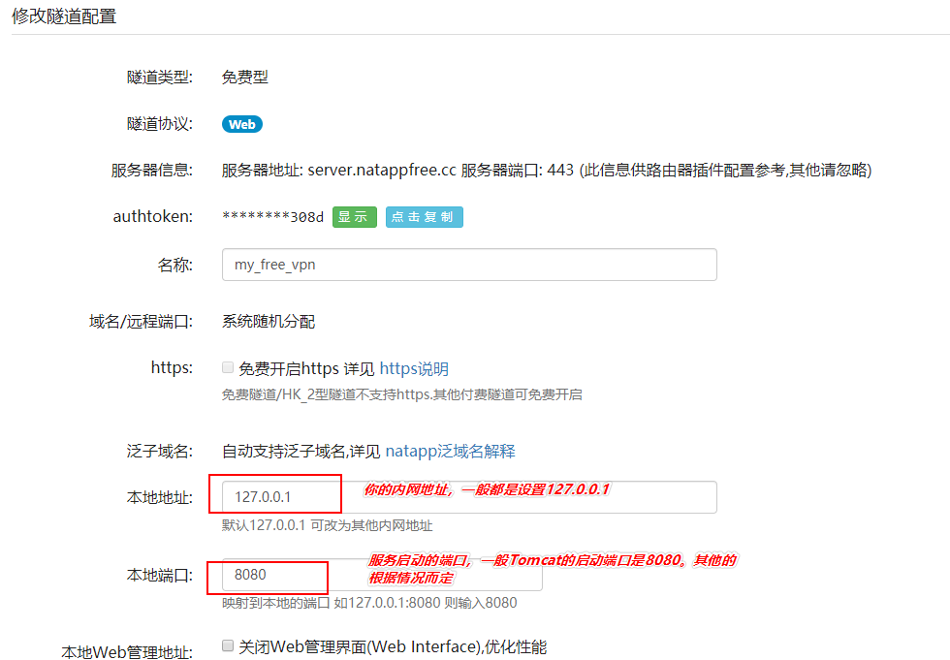Click the blue Web protocol badge
950x660 pixels.
(241, 124)
